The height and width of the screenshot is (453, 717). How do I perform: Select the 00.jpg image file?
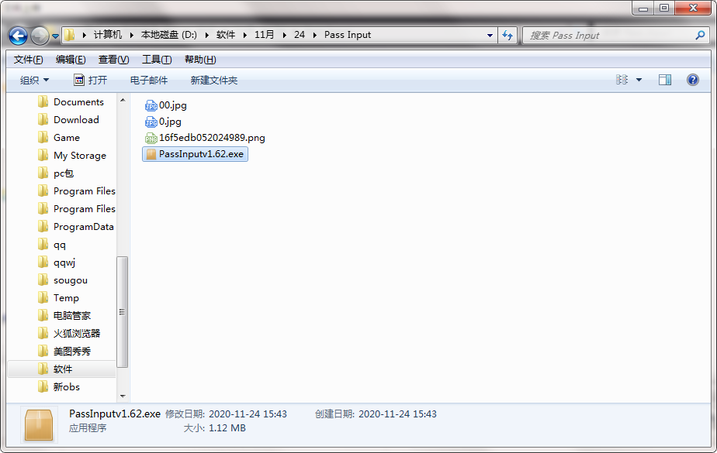[172, 105]
